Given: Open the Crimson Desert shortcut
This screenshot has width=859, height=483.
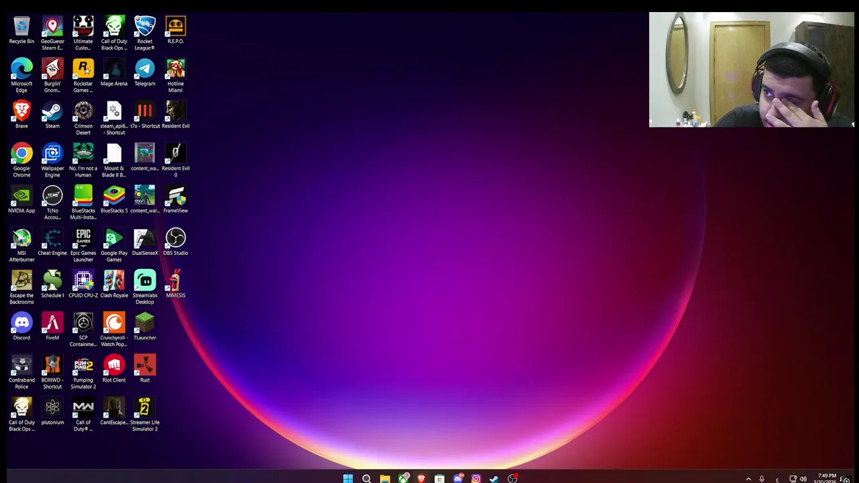Looking at the screenshot, I should pyautogui.click(x=83, y=118).
